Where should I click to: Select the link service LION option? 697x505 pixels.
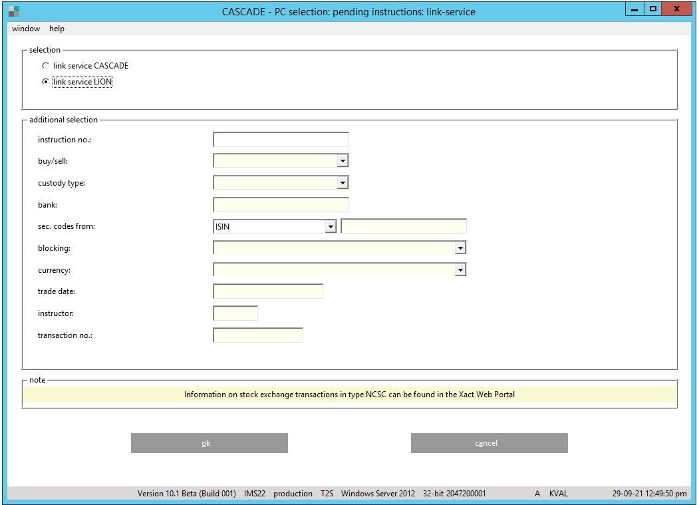pos(45,82)
